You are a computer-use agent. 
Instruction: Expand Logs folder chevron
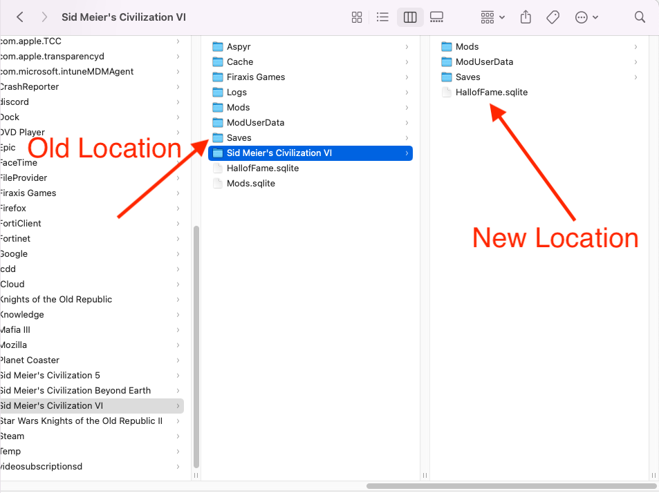407,92
